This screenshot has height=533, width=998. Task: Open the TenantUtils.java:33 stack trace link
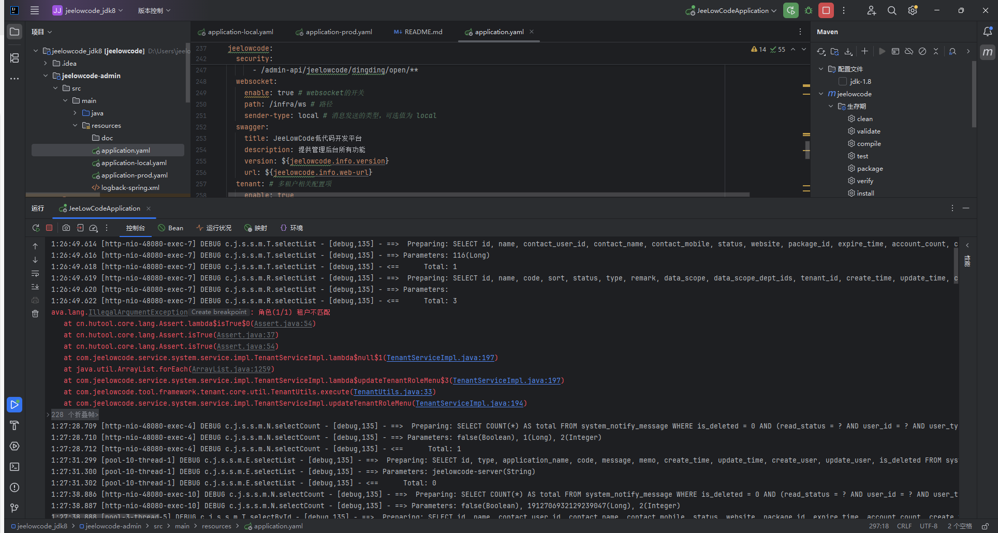coord(393,392)
